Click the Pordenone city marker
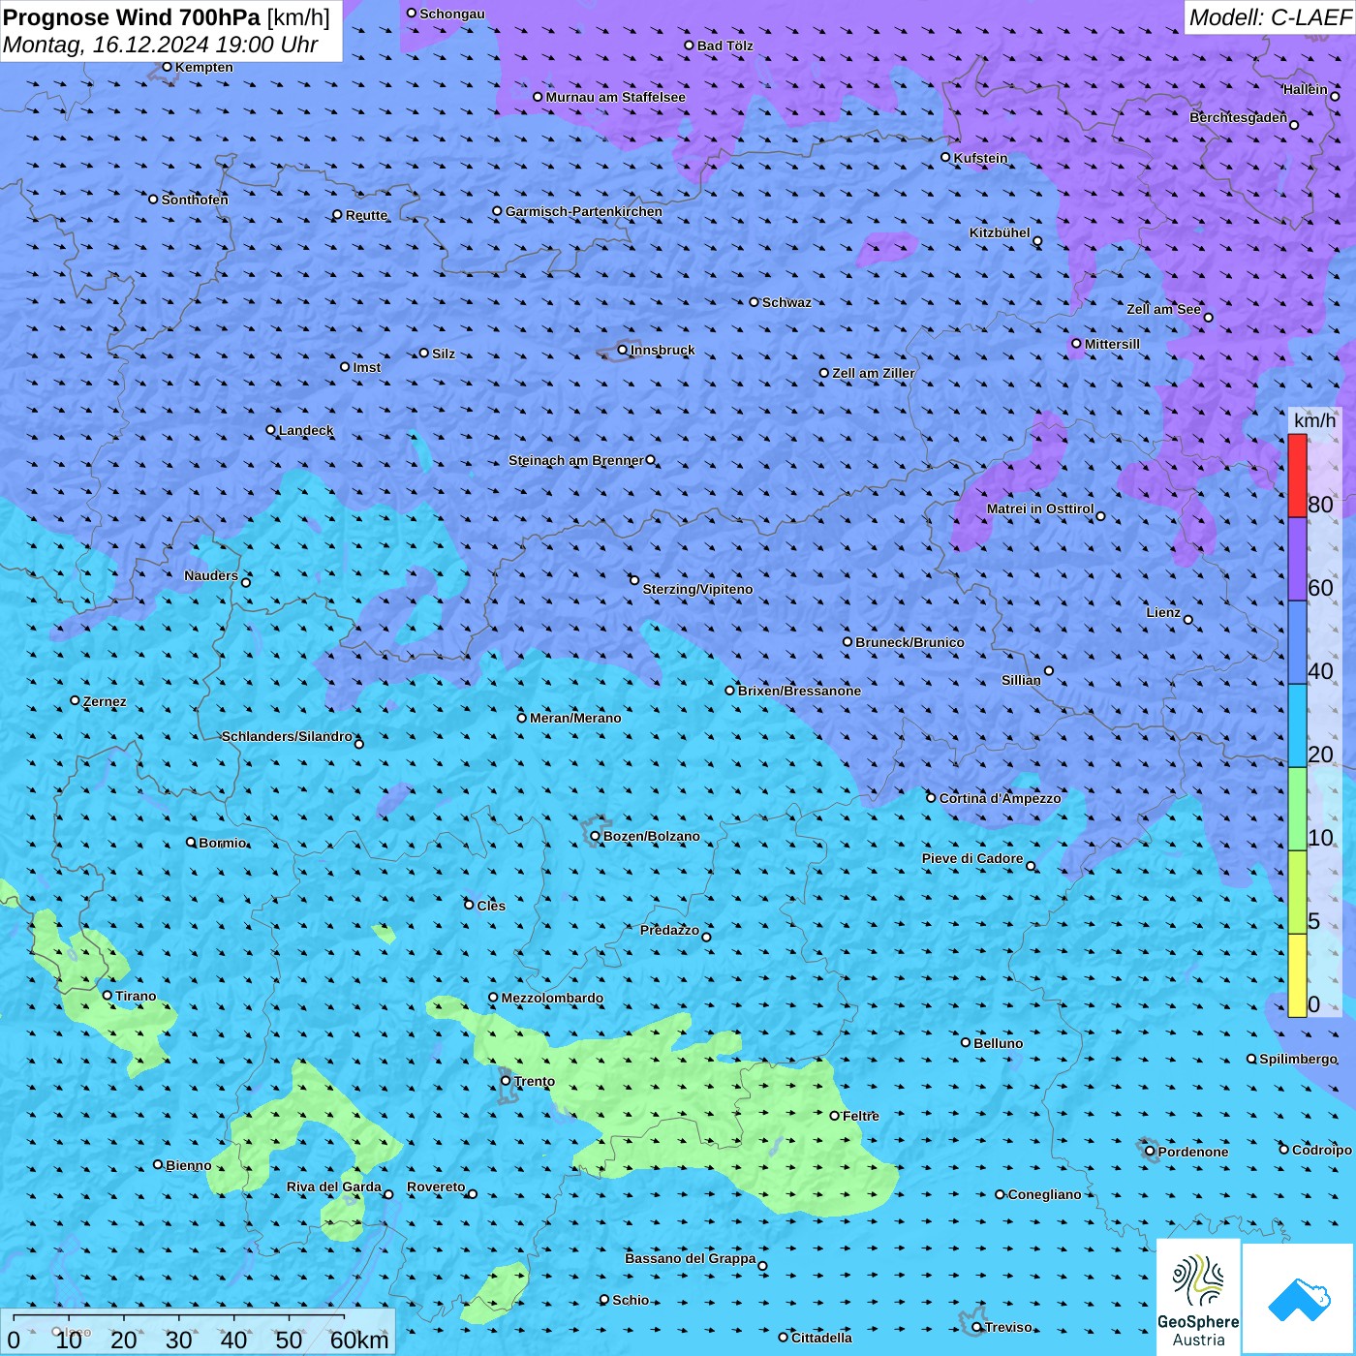The image size is (1356, 1356). click(x=1151, y=1152)
